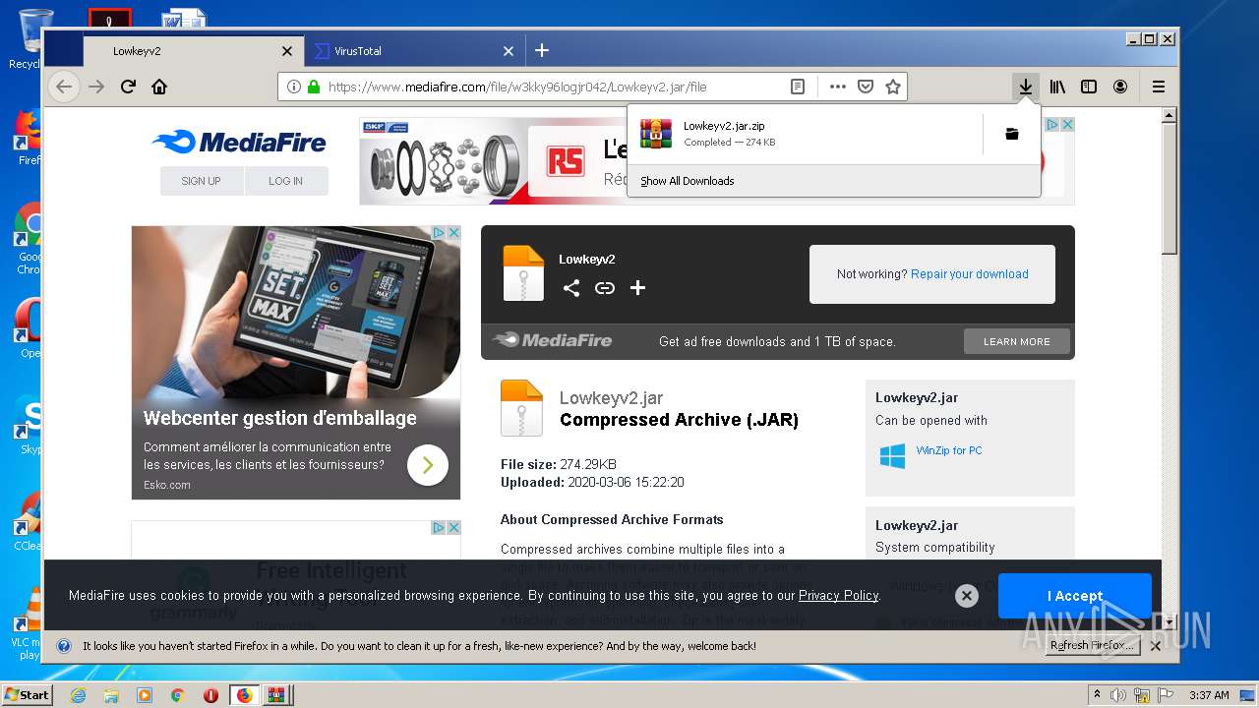Open Chrome from the taskbar
The width and height of the screenshot is (1259, 708).
click(x=178, y=695)
